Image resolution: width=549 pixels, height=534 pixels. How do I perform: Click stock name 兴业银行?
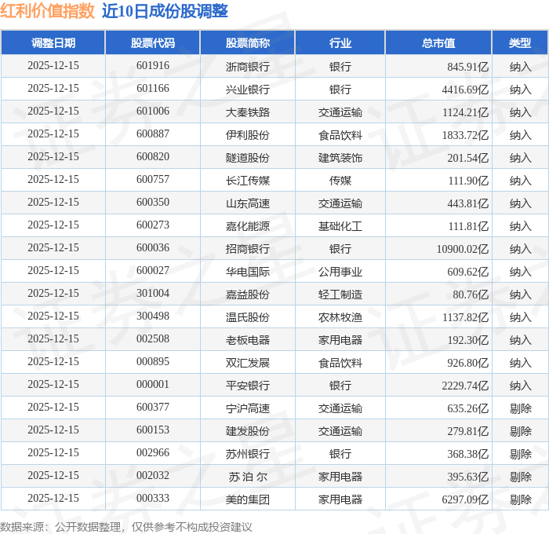248,89
